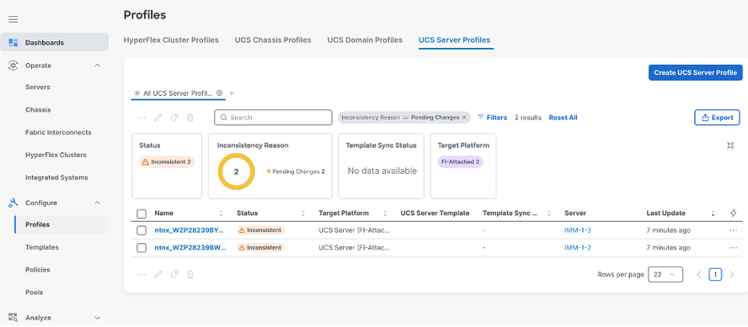Focus the Search input field
The width and height of the screenshot is (748, 327).
click(273, 117)
